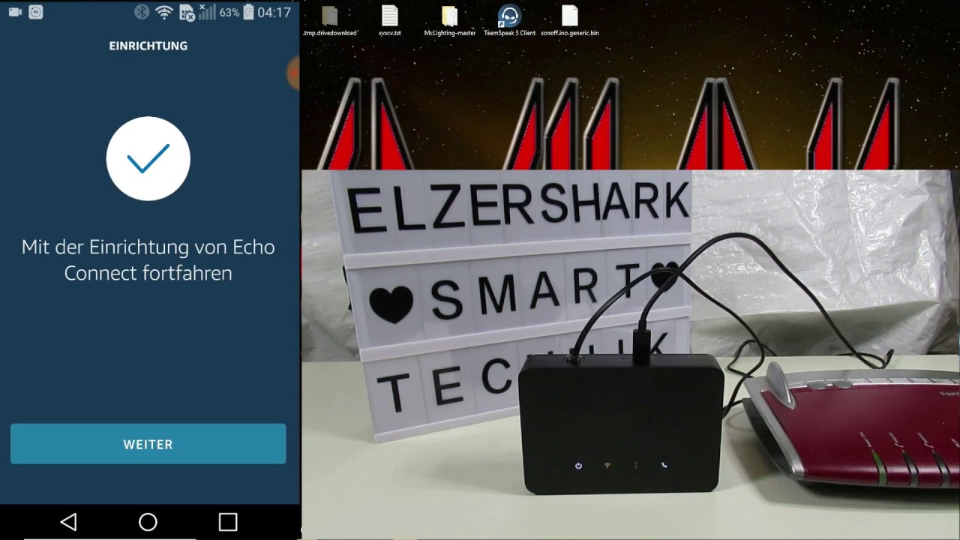Select the TeamSpeak 3 Client desktop shortcut
The width and height of the screenshot is (960, 540).
tap(510, 21)
